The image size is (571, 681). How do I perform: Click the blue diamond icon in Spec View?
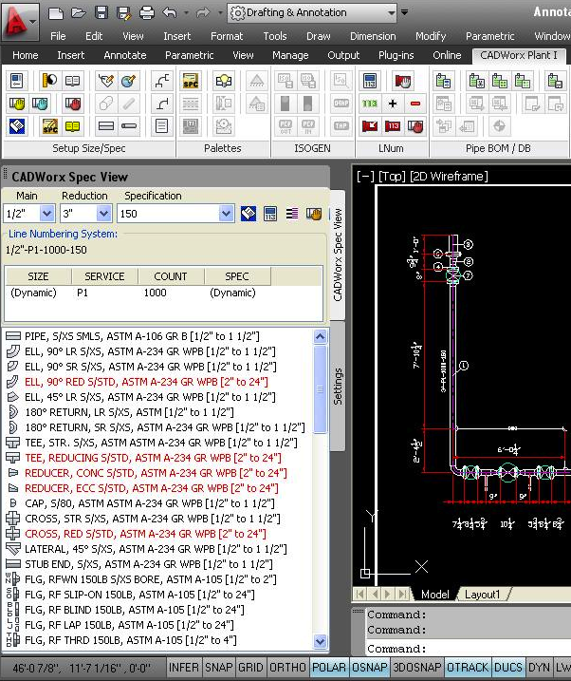click(248, 214)
